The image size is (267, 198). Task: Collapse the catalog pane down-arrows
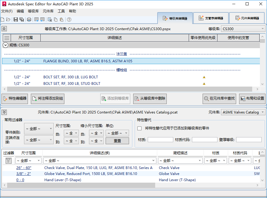(x=4, y=112)
